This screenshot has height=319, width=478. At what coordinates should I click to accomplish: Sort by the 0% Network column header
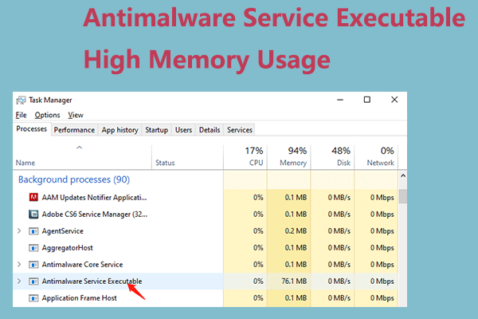coord(376,157)
